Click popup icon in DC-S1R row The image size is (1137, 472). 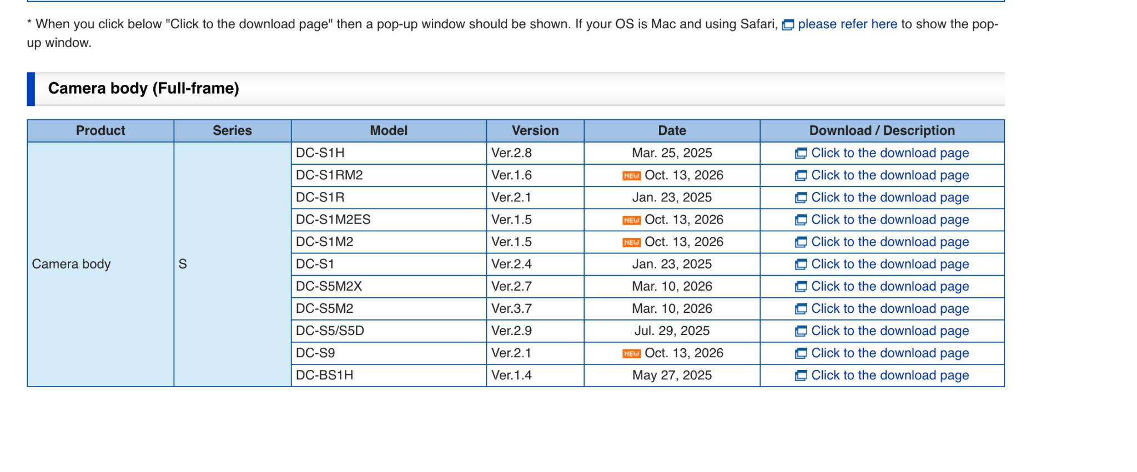801,198
